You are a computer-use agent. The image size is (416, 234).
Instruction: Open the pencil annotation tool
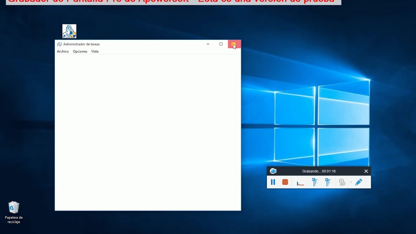pyautogui.click(x=358, y=182)
